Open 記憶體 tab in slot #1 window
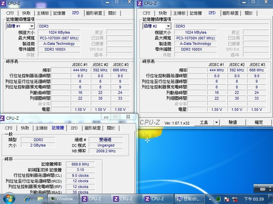Screen dimensions: 273x204 59,13
